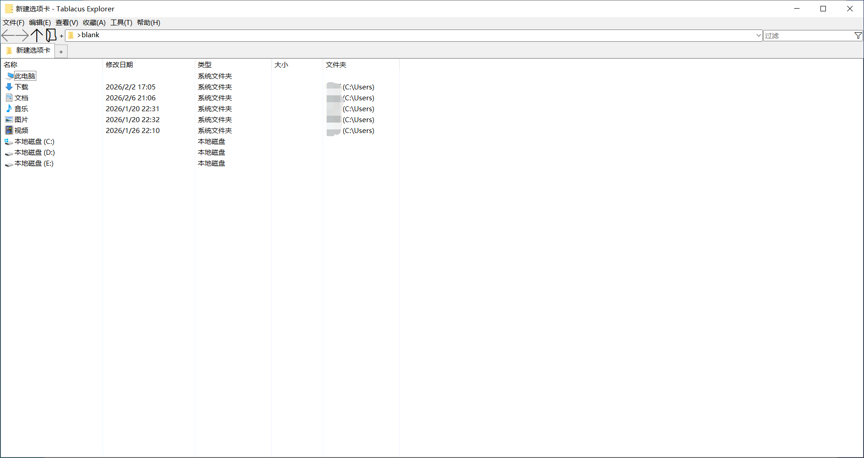864x458 pixels.
Task: Select the 本地磁盘 (C:) drive icon
Action: [9, 142]
